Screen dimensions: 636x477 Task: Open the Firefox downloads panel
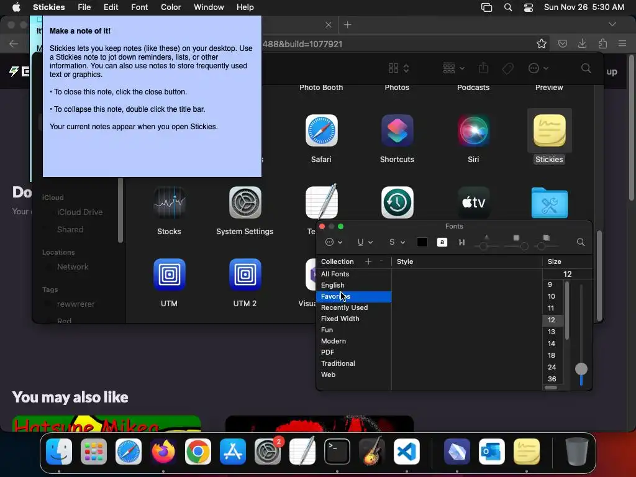[x=582, y=44]
